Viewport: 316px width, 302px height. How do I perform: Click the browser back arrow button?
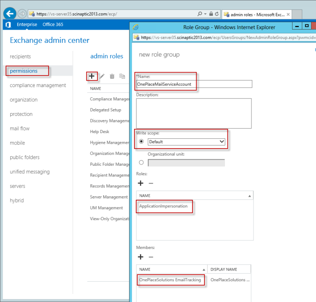coord(10,14)
